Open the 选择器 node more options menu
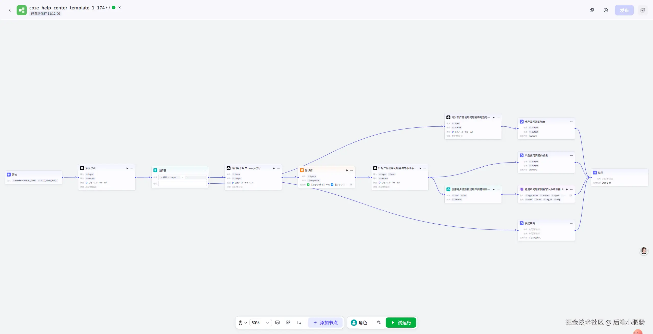Image resolution: width=653 pixels, height=334 pixels. coord(205,170)
